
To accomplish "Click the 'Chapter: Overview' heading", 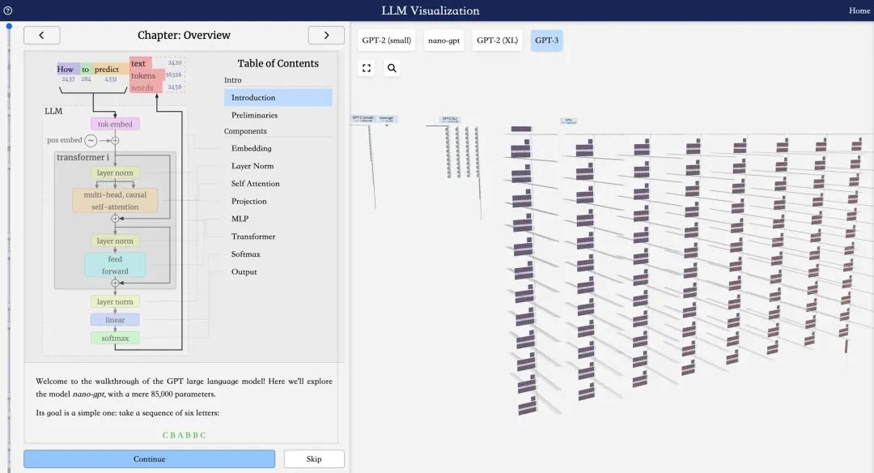I will click(x=184, y=35).
